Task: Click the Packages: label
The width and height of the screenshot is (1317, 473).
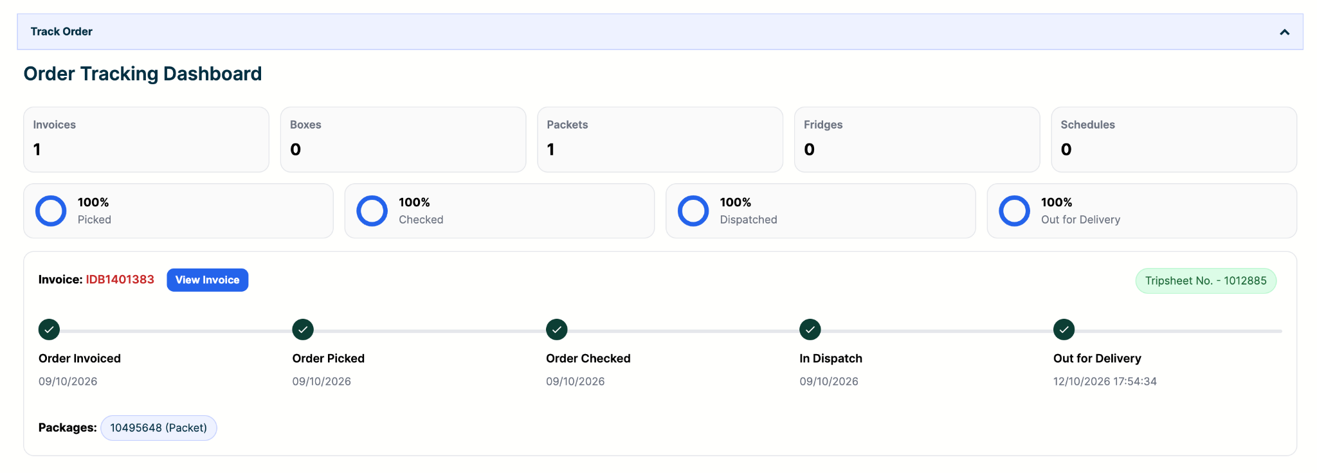Action: (x=68, y=428)
